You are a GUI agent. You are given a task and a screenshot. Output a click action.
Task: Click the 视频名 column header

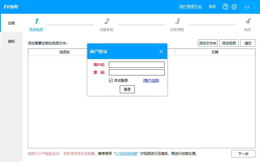[x=65, y=52]
